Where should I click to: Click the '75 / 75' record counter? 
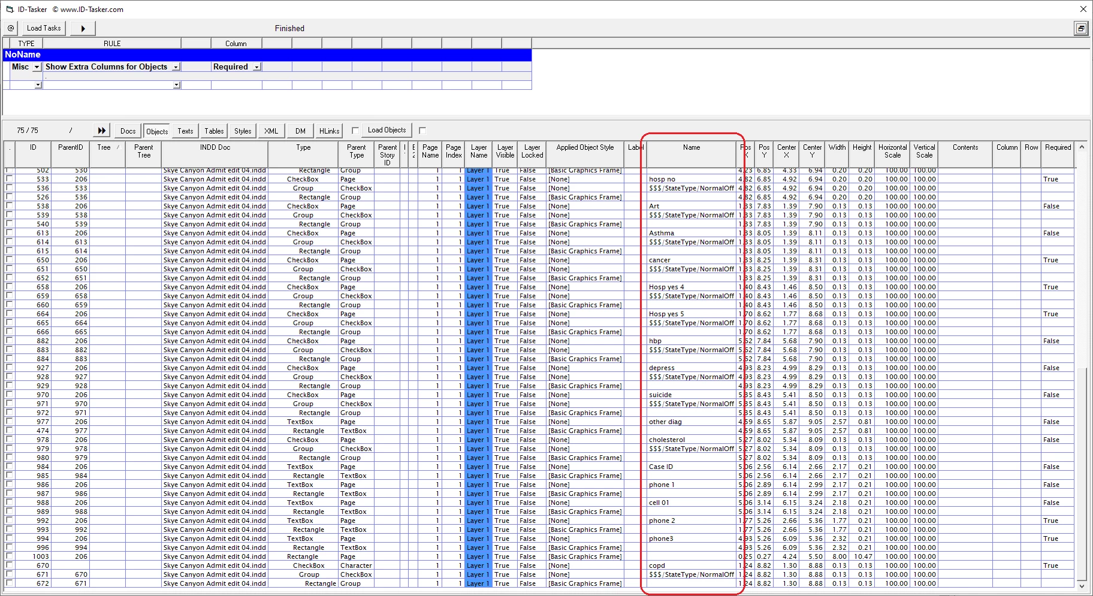[28, 131]
